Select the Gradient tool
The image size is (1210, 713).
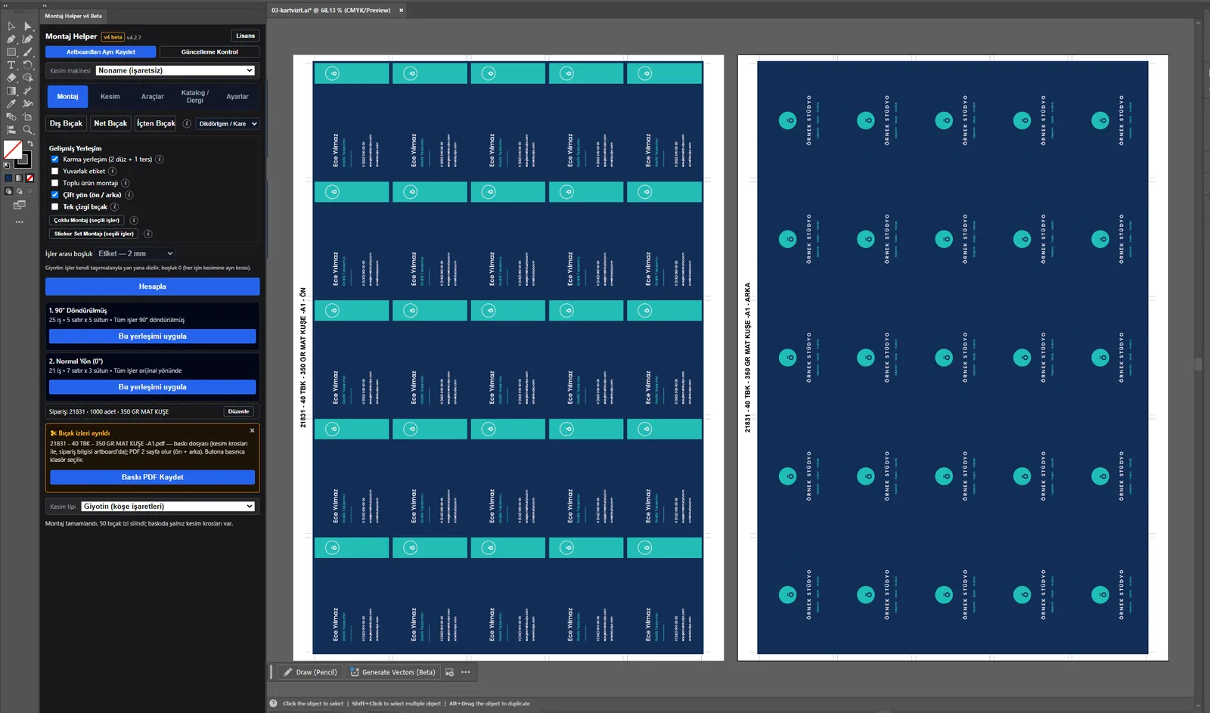pyautogui.click(x=11, y=91)
